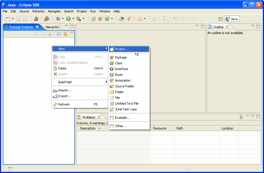Click Package Explorer's Up arrow icon
The image size is (264, 173).
[x=50, y=34]
